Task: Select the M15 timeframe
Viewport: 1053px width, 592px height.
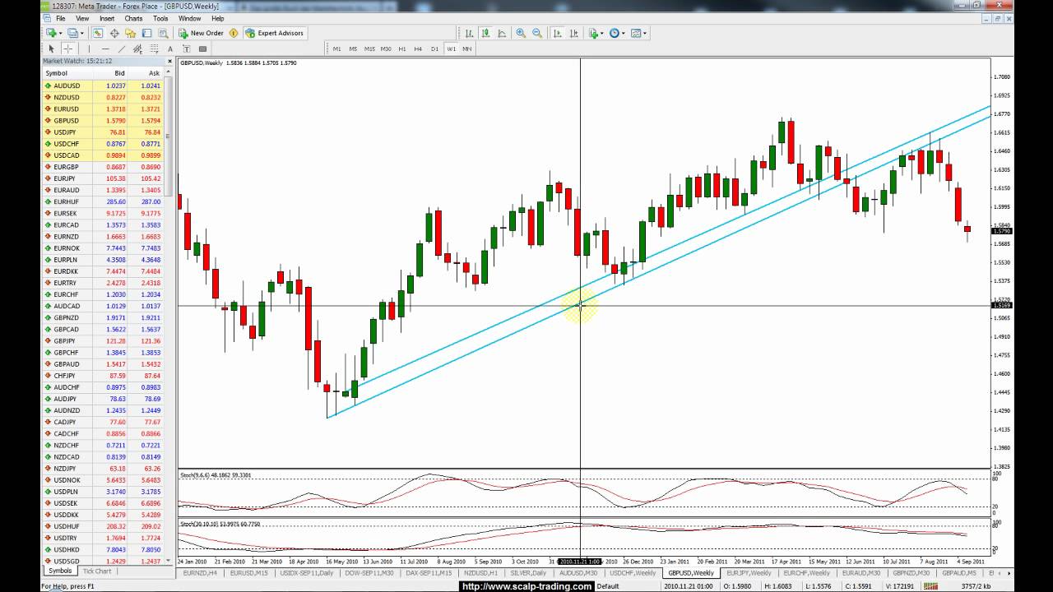Action: pos(369,49)
